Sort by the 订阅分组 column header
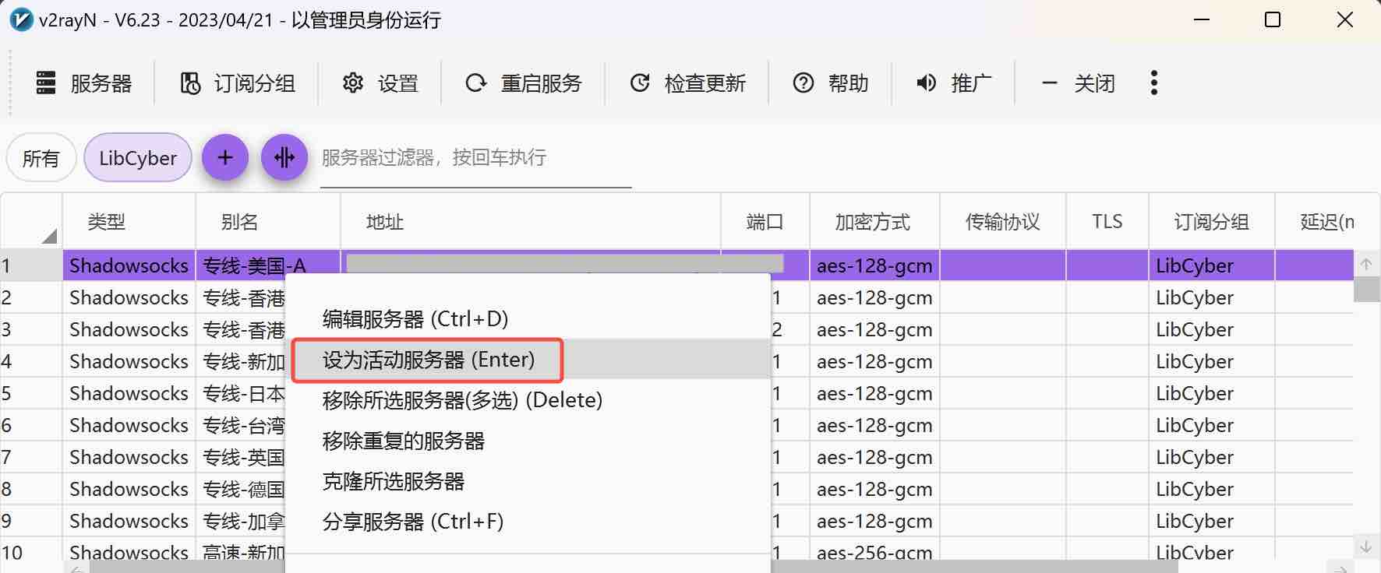Image resolution: width=1381 pixels, height=573 pixels. (x=1212, y=222)
